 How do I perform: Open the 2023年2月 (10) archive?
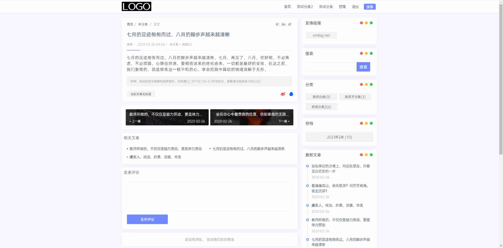(339, 137)
